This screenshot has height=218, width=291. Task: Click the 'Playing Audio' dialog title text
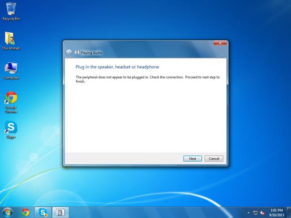click(91, 53)
